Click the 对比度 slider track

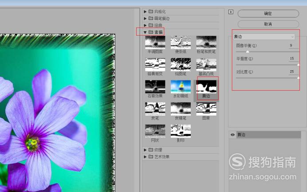point(268,78)
